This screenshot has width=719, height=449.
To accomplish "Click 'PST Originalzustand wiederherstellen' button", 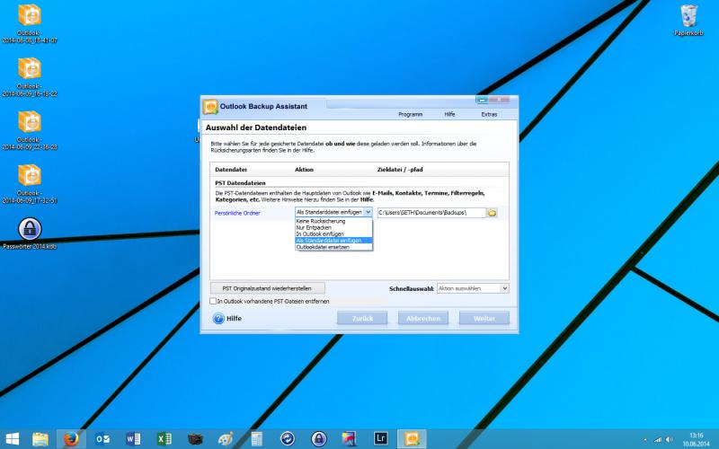I will (x=267, y=288).
